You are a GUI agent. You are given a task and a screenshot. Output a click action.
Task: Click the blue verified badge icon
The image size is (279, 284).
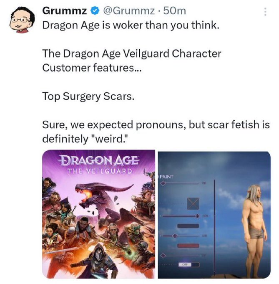click(95, 11)
